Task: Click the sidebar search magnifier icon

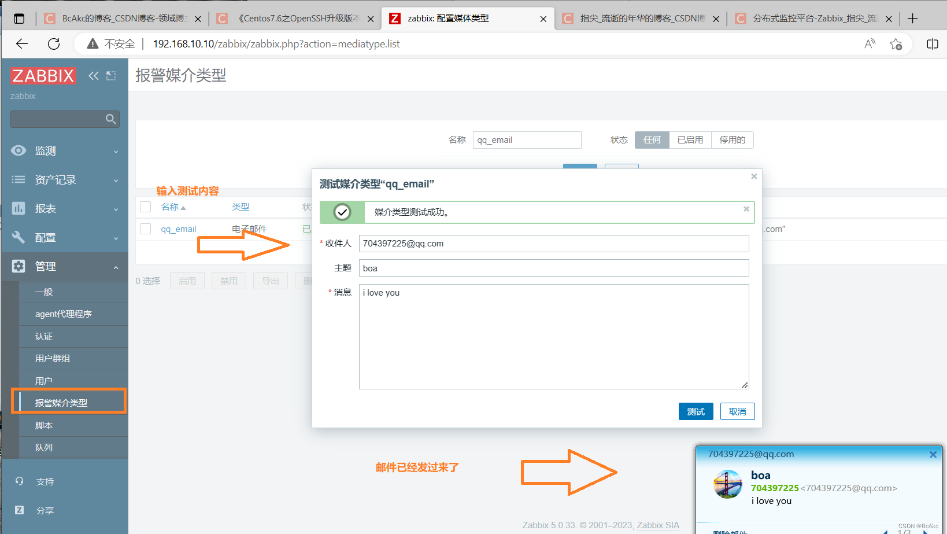Action: click(x=111, y=119)
